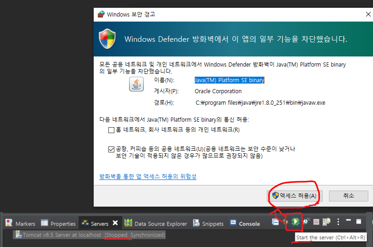Click the highlighted Java(TM) Platform SE binary name

230,80
